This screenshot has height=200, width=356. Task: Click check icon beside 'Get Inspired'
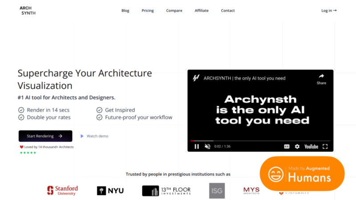coord(99,110)
